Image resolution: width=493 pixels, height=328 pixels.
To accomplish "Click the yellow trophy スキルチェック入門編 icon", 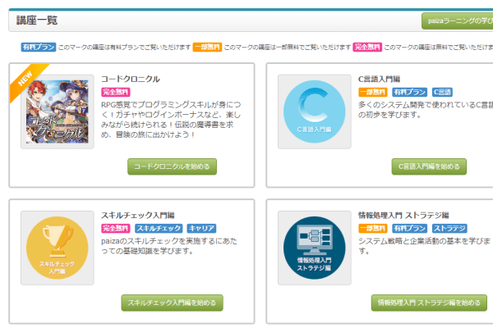I will click(57, 251).
